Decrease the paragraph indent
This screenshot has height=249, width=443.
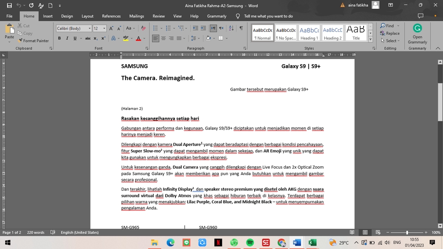coord(195,28)
